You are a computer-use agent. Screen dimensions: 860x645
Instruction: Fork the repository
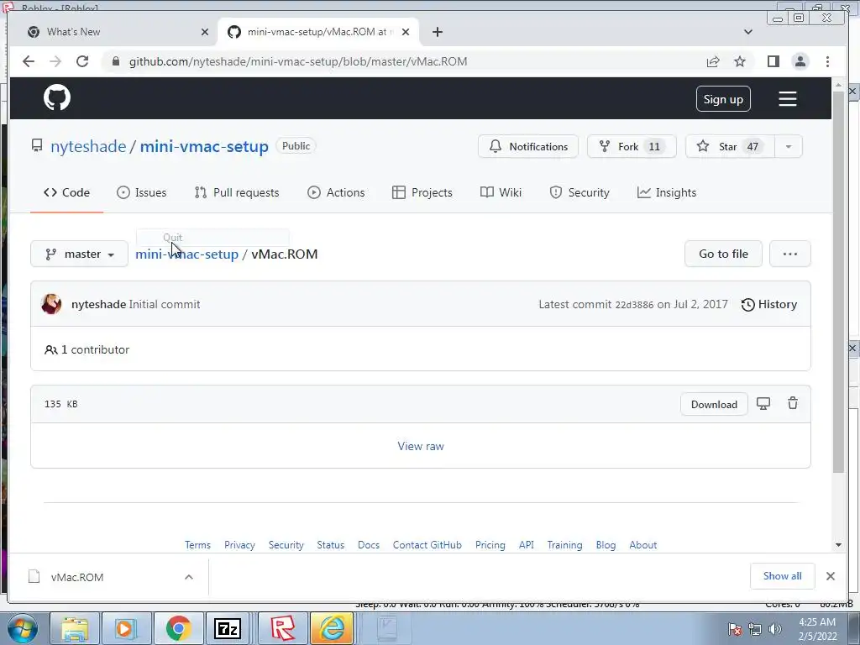tap(632, 146)
